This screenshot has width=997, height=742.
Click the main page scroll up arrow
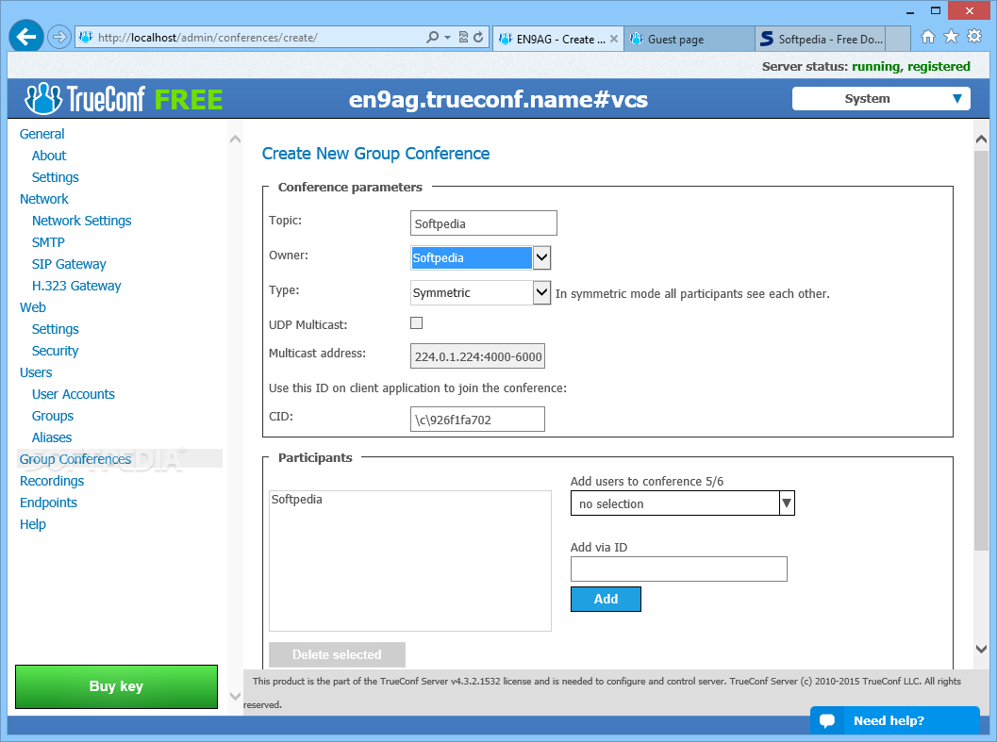coord(981,140)
